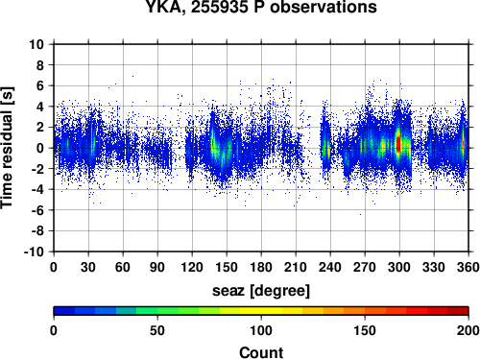
Task: Click the red-yellow cluster near azimuth 140
Action: click(x=212, y=144)
